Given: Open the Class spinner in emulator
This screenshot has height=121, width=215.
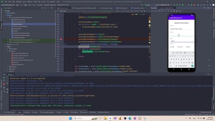Looking at the screenshot, I should coord(182,41).
